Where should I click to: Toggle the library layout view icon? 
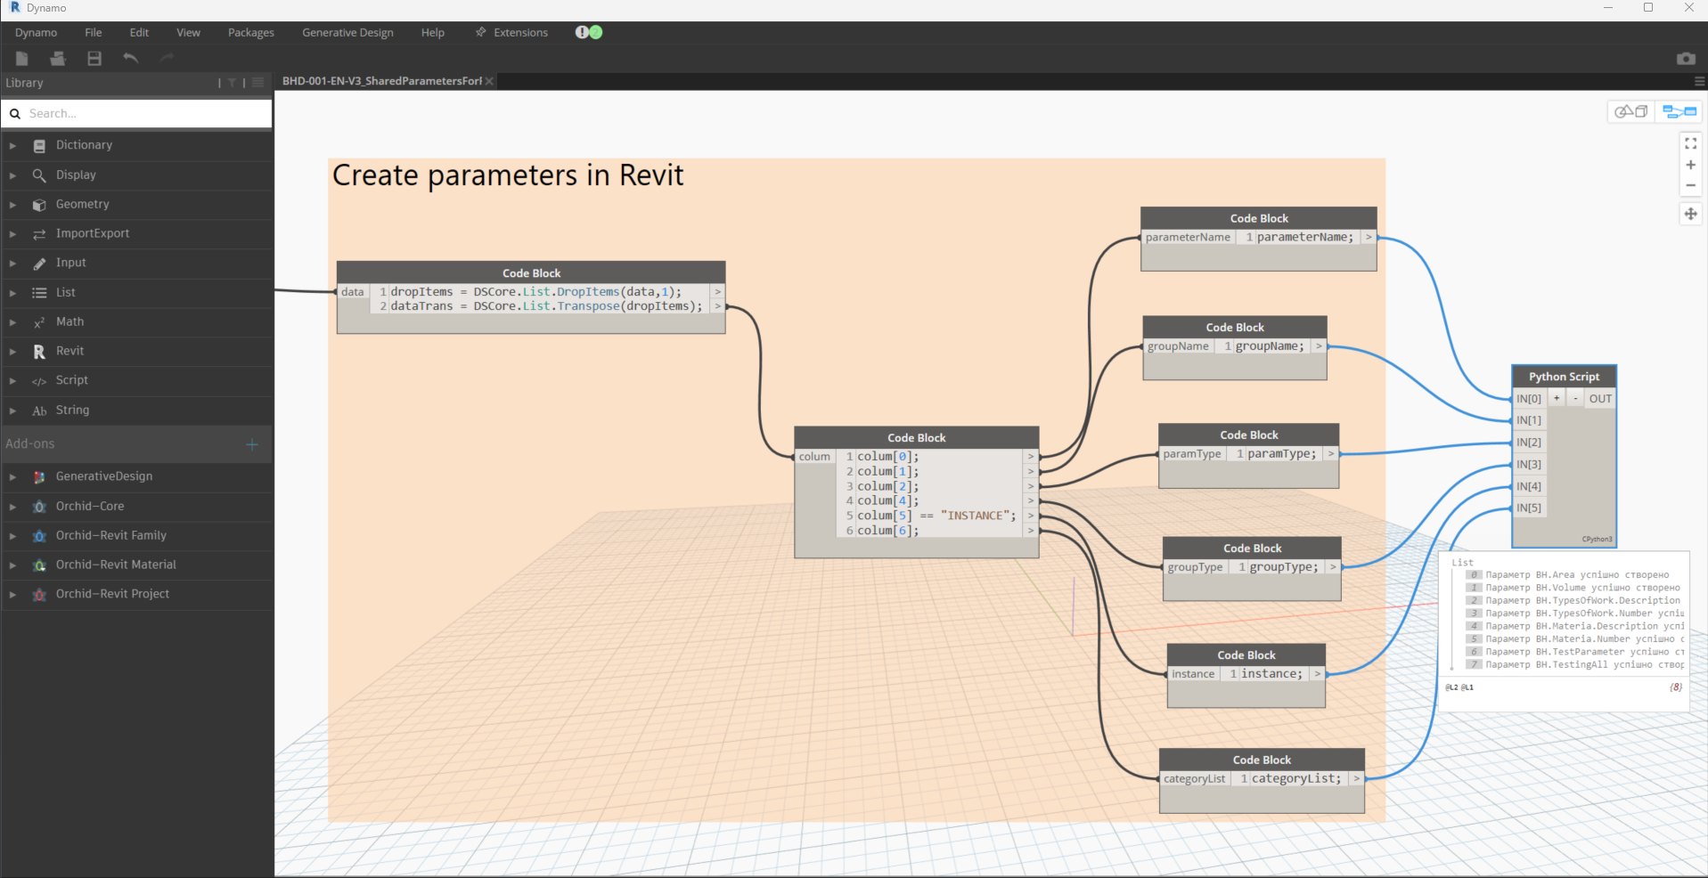point(258,83)
